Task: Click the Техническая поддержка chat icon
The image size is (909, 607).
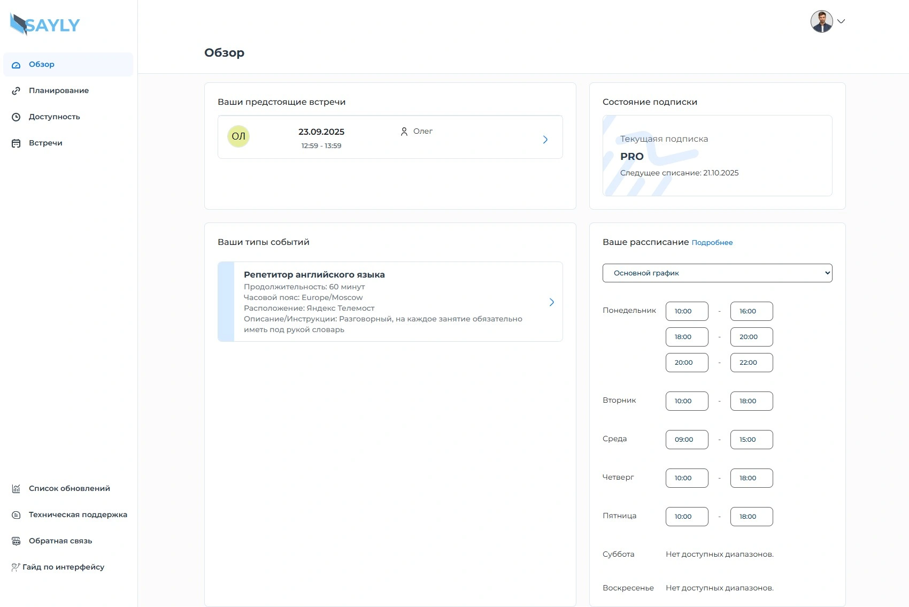Action: tap(16, 515)
